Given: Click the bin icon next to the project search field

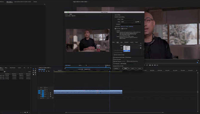Looking at the screenshot, I should 5,72.
